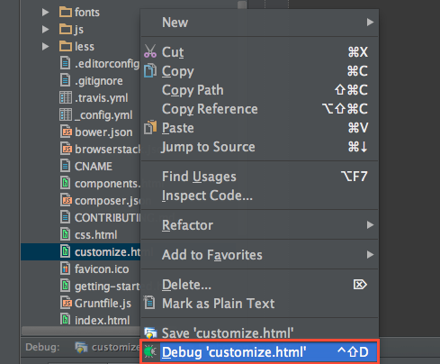Select .gitignore in project tree
This screenshot has height=364, width=440.
point(99,81)
